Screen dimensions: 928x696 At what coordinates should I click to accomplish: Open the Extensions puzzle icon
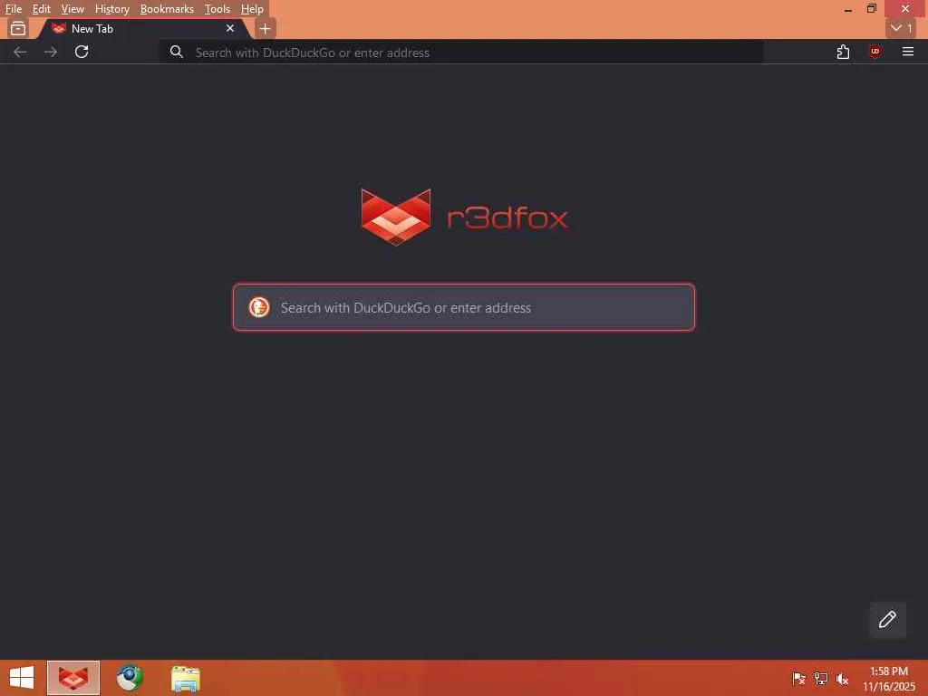(x=844, y=52)
